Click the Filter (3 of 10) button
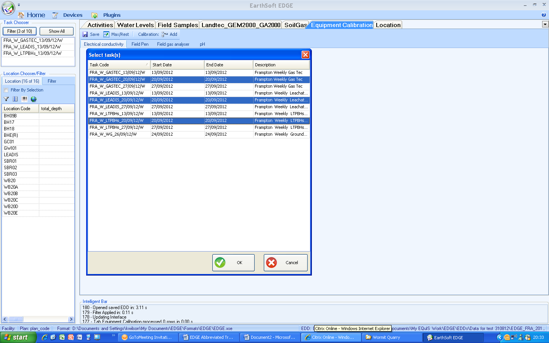Viewport: 549px width, 343px height. pos(19,31)
